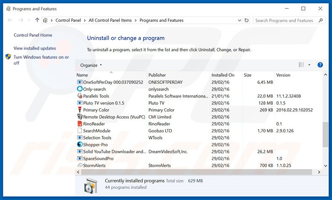Click the Shopper-Pro globe icon
Viewport: 332px width, 200px height.
pyautogui.click(x=79, y=145)
